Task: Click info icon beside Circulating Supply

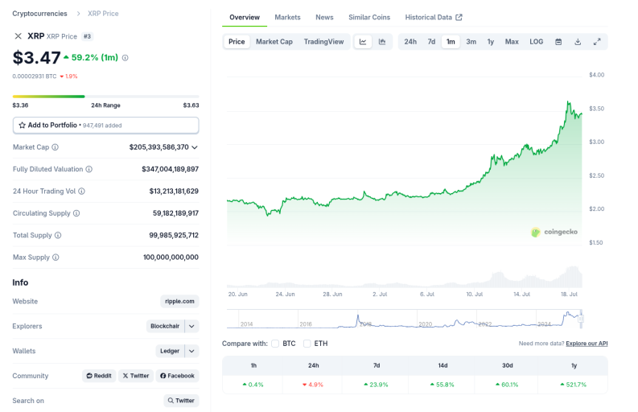Action: [76, 213]
